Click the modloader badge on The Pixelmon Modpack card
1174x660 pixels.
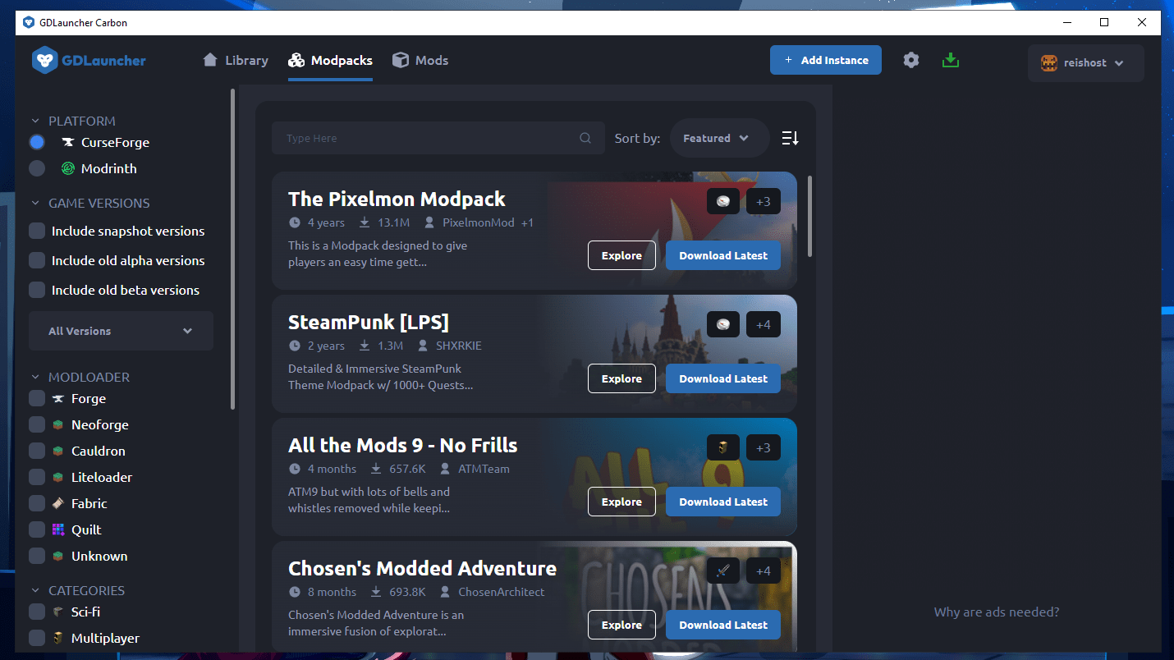point(722,201)
